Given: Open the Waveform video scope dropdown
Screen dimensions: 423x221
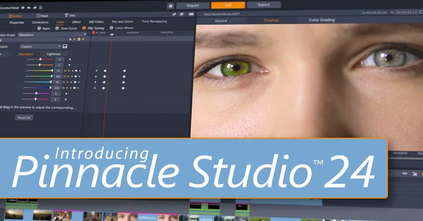Looking at the screenshot, I should click(x=52, y=34).
